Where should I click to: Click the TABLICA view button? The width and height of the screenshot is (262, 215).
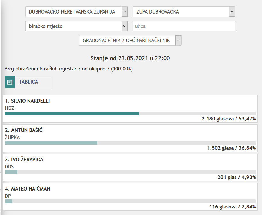pyautogui.click(x=28, y=82)
